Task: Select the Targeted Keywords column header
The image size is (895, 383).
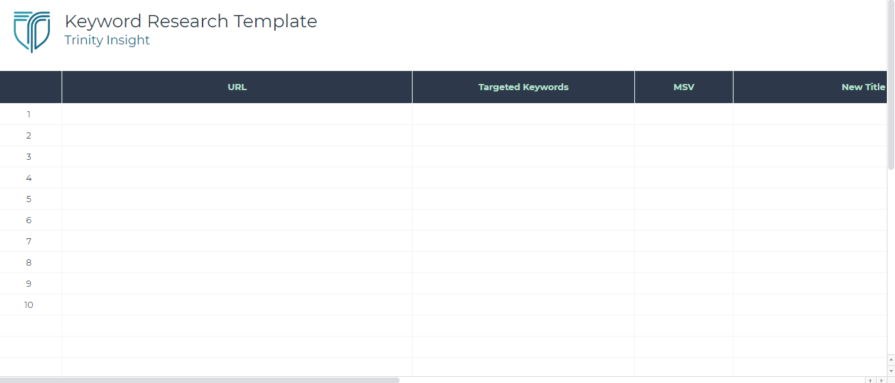Action: click(x=523, y=87)
